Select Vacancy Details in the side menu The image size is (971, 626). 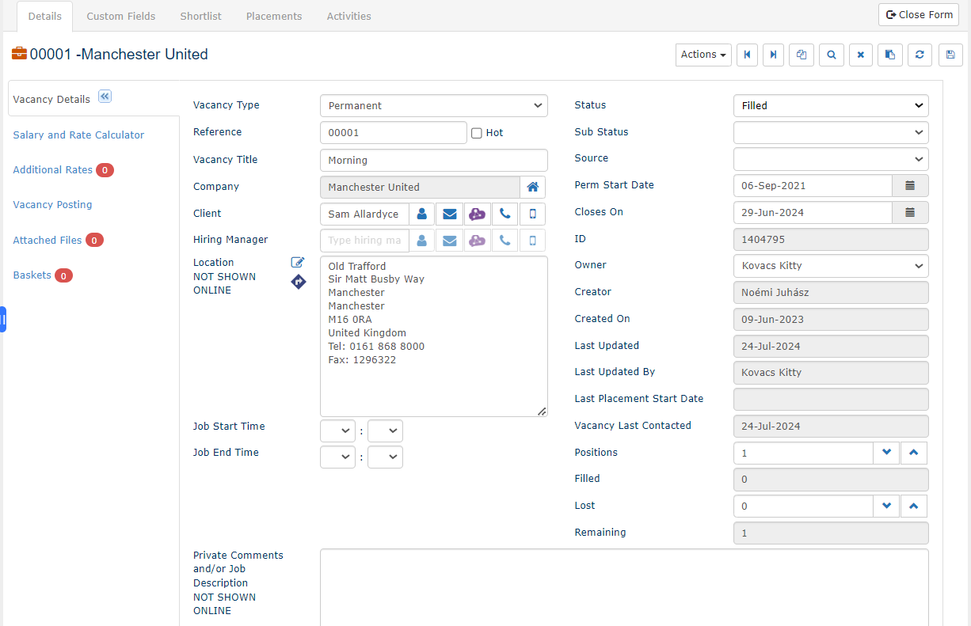51,100
